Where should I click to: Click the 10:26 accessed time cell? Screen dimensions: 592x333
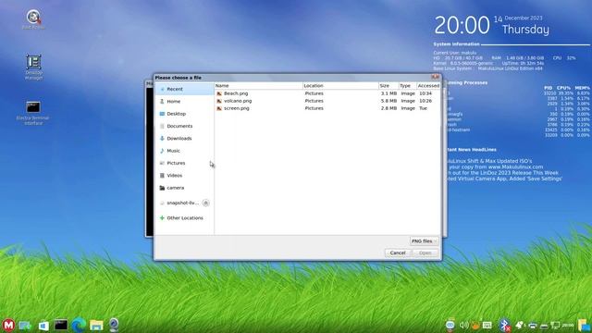pyautogui.click(x=425, y=101)
